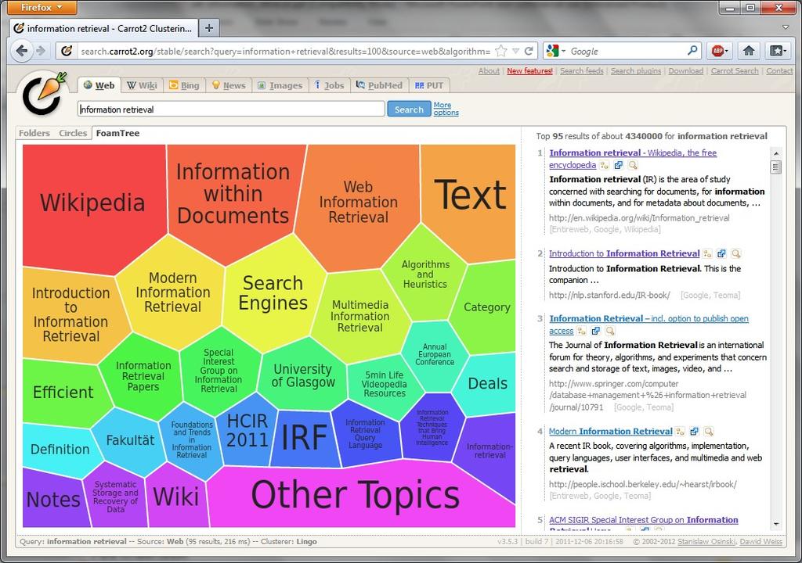Open the New features! link
Screen dimensions: 802x563
(x=530, y=71)
